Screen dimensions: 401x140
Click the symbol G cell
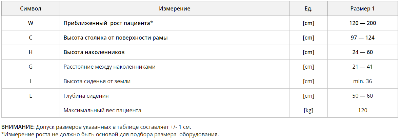[x=31, y=67]
